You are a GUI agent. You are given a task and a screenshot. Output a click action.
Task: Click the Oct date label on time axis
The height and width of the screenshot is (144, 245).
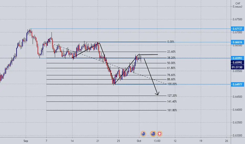pyautogui.click(x=139, y=141)
